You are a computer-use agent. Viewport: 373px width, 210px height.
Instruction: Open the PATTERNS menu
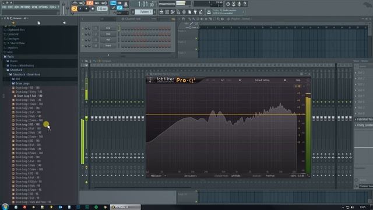coord(25,7)
